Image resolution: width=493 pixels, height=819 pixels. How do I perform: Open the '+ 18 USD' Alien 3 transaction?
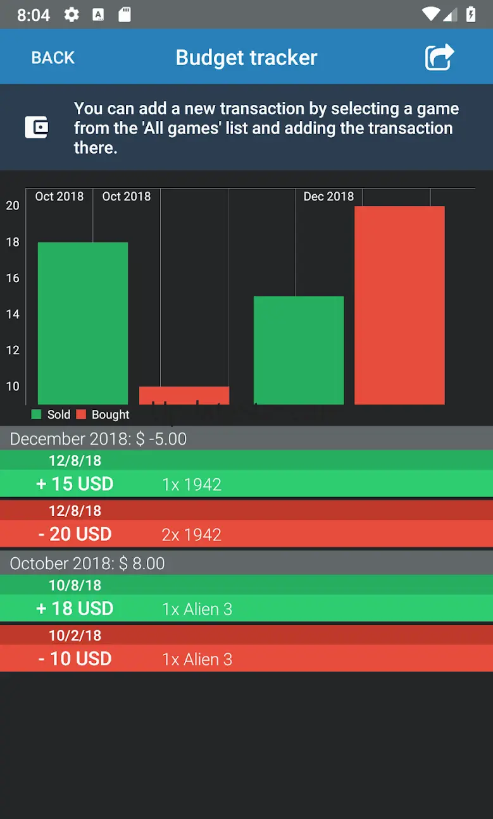point(246,598)
